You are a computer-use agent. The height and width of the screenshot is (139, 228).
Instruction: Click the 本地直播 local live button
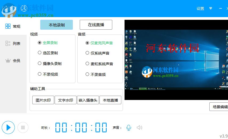110,100
